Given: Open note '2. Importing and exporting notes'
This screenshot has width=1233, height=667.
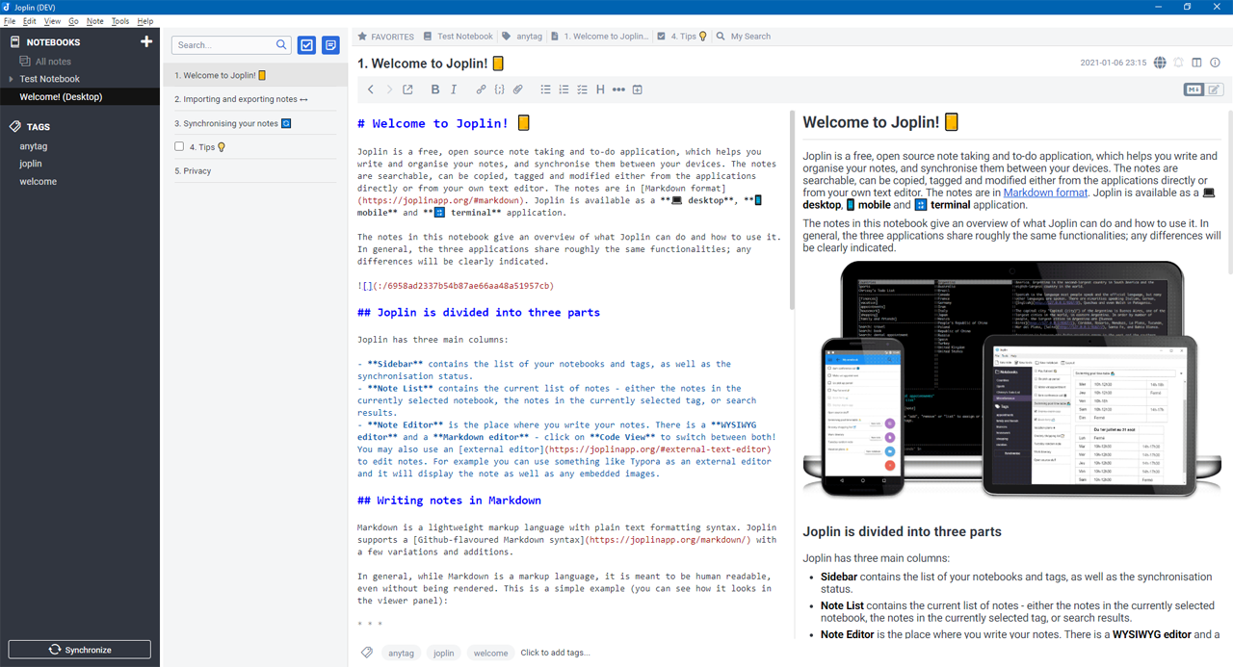Looking at the screenshot, I should coord(255,99).
